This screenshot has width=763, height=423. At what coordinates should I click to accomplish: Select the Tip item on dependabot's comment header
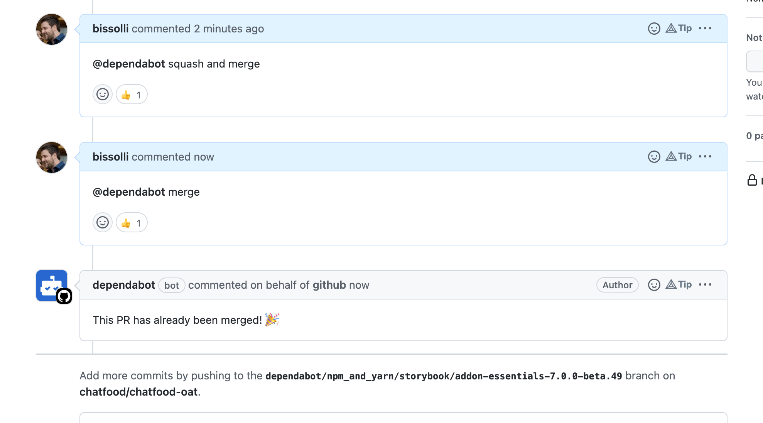click(679, 284)
